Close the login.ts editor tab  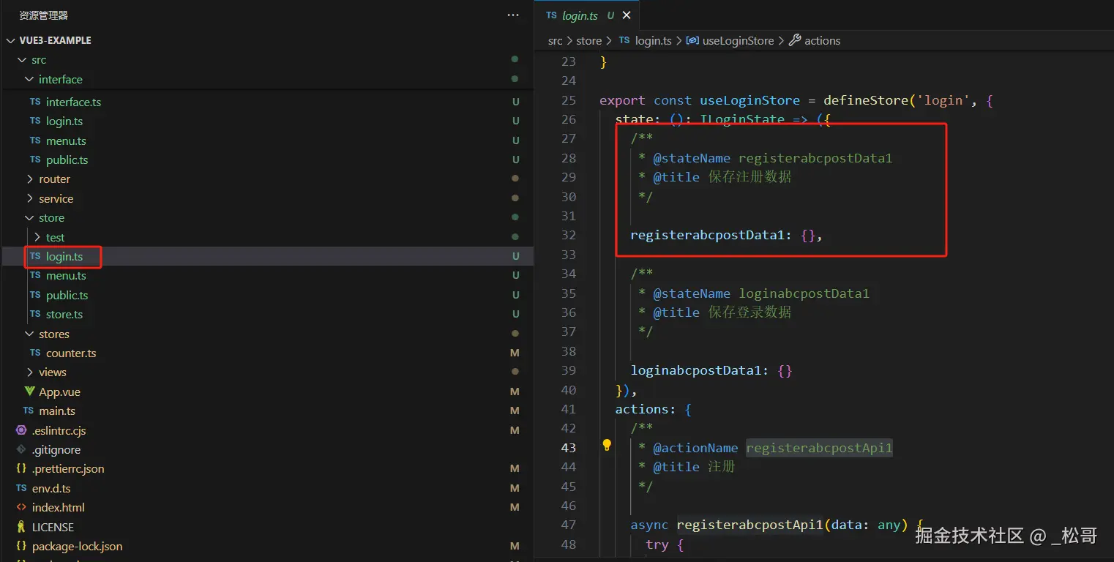click(x=627, y=15)
